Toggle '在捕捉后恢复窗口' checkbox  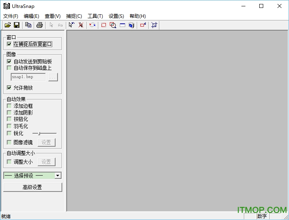coord(9,44)
